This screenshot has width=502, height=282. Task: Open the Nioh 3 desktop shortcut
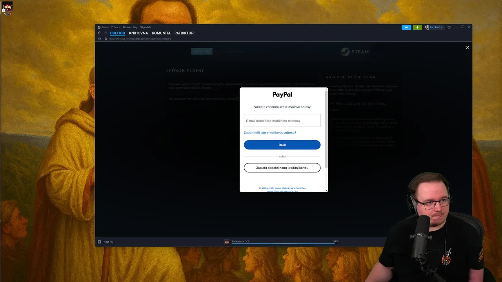click(7, 8)
